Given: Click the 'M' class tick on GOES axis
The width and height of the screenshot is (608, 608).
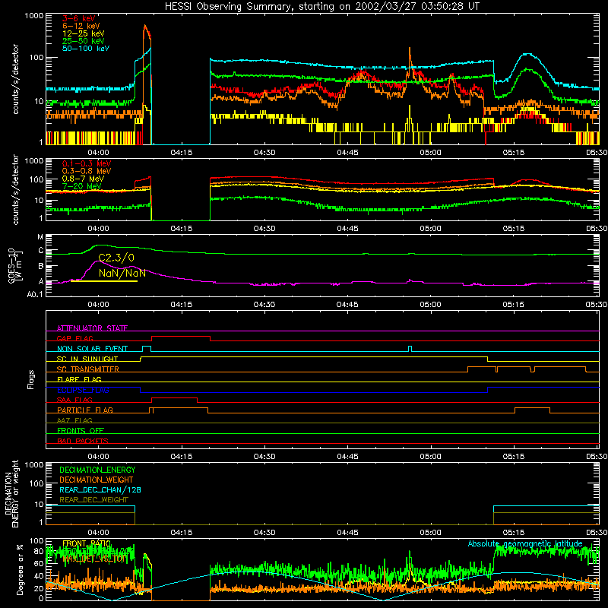Looking at the screenshot, I should [x=40, y=237].
